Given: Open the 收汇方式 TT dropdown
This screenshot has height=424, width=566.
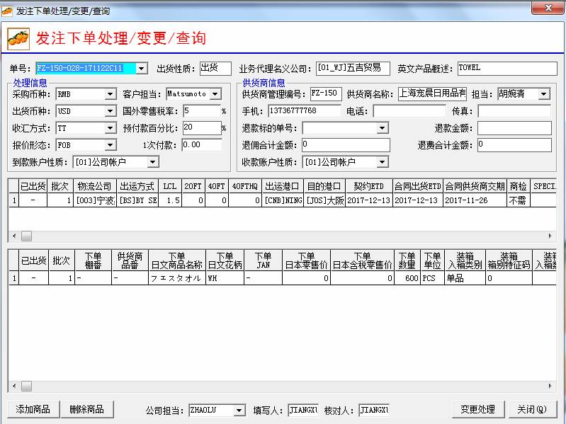Looking at the screenshot, I should click(x=110, y=128).
